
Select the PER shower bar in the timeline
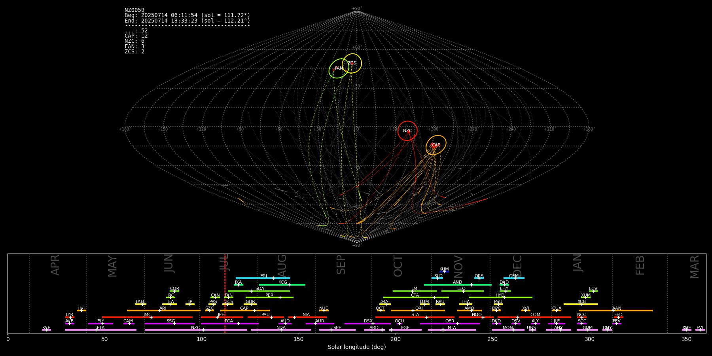click(269, 297)
